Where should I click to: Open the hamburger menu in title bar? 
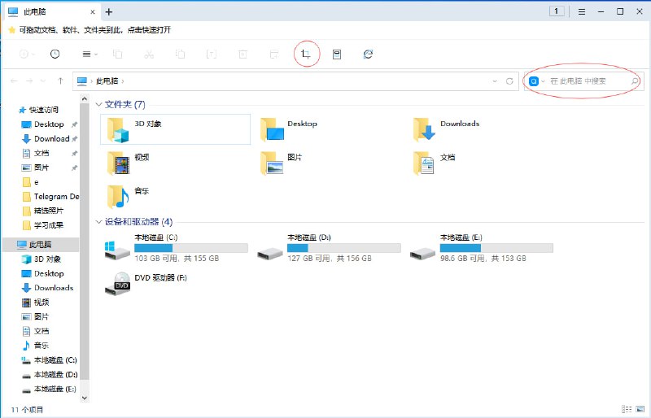pyautogui.click(x=581, y=11)
